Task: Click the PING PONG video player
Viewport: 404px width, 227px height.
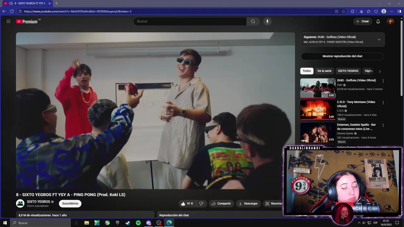Action: coord(155,111)
